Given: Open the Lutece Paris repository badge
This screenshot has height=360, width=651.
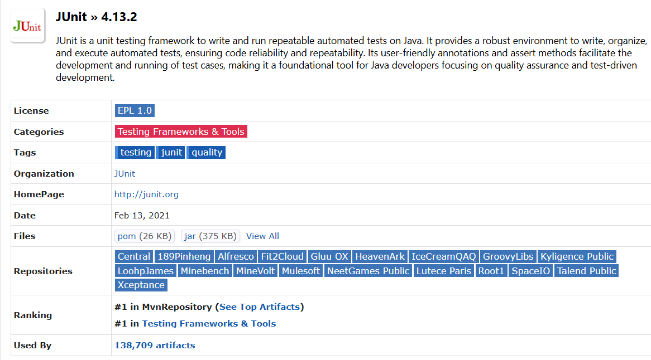Looking at the screenshot, I should point(443,271).
